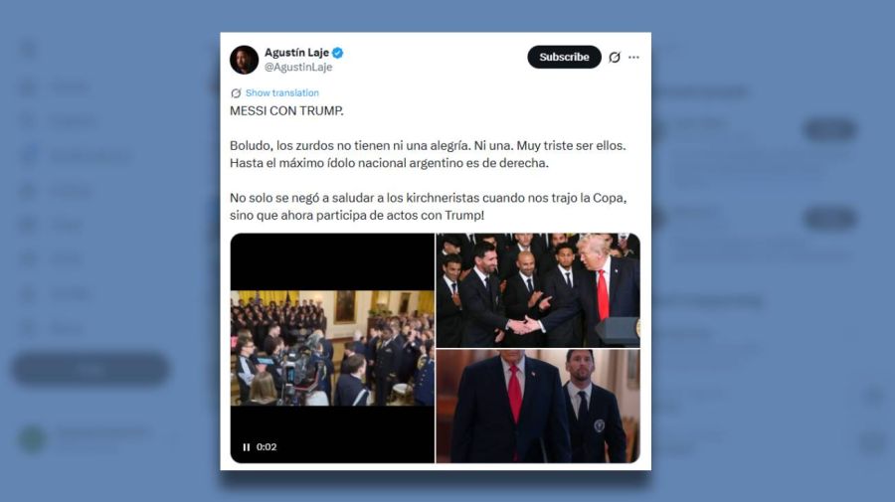Open the Grok explain icon beside Subscribe
The width and height of the screenshot is (895, 502).
click(615, 57)
